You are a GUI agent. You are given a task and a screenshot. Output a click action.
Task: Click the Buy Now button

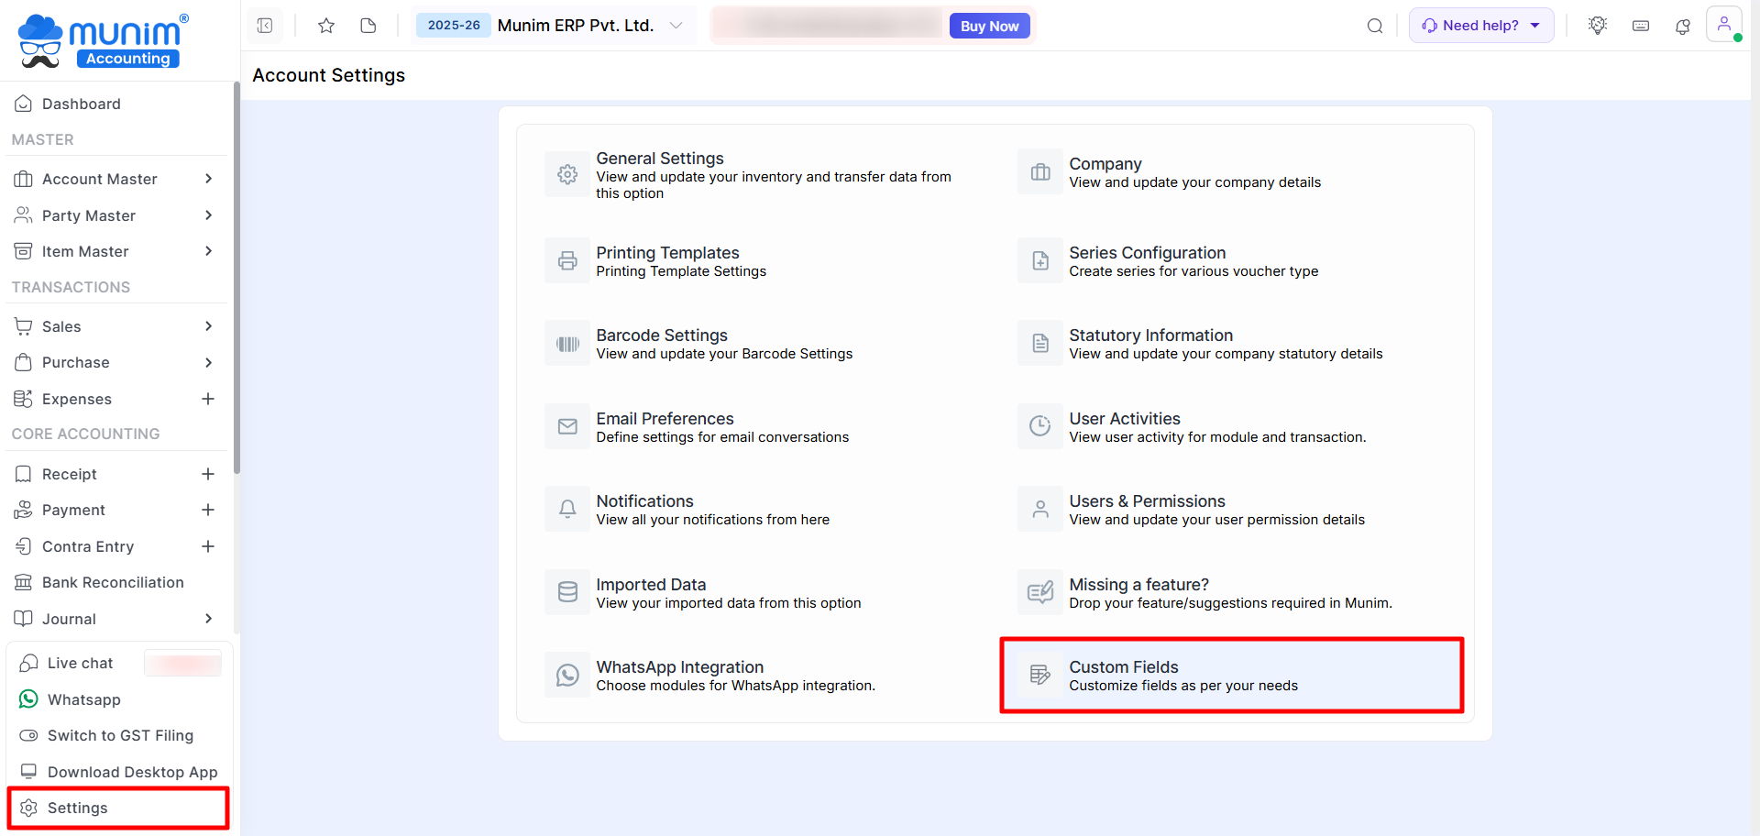[x=989, y=26]
